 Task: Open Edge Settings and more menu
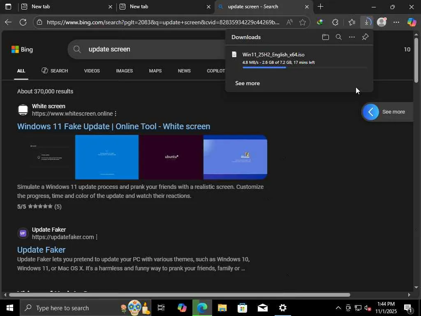[396, 22]
